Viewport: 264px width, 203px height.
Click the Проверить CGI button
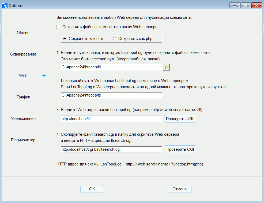180,149
